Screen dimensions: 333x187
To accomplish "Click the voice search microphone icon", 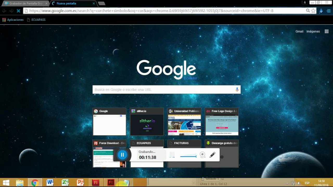I will click(237, 90).
